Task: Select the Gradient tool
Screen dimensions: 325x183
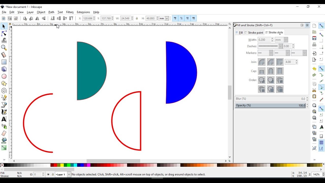Action: (4, 148)
